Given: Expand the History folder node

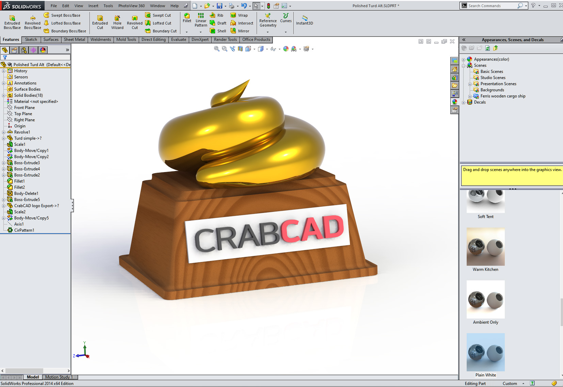Looking at the screenshot, I should pyautogui.click(x=4, y=71).
